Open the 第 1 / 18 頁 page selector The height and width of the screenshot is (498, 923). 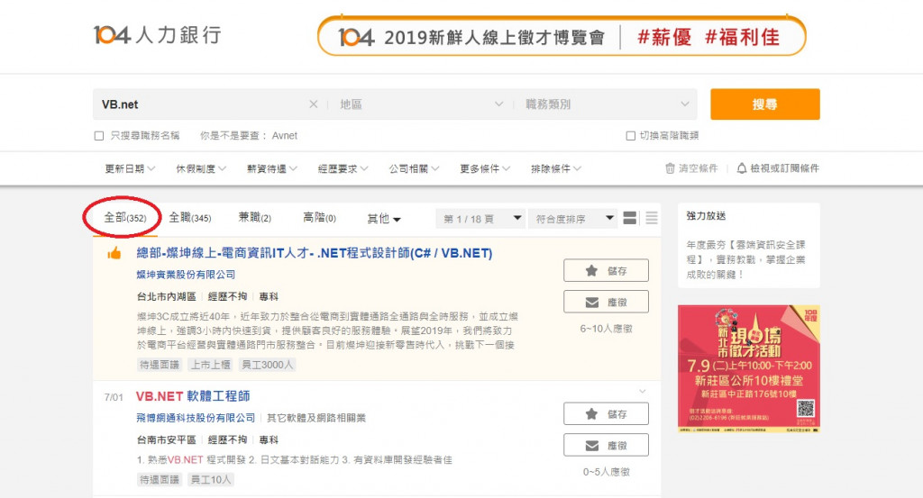(x=480, y=219)
